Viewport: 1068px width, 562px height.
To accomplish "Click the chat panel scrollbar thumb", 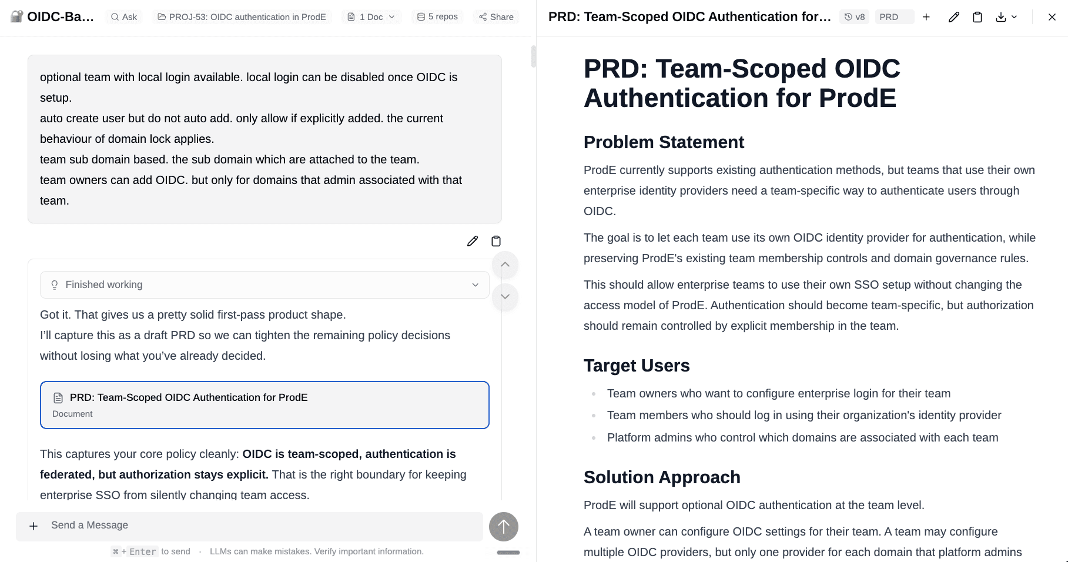I will coord(534,56).
